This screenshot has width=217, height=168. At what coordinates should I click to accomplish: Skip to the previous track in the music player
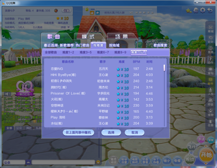tap(137, 13)
